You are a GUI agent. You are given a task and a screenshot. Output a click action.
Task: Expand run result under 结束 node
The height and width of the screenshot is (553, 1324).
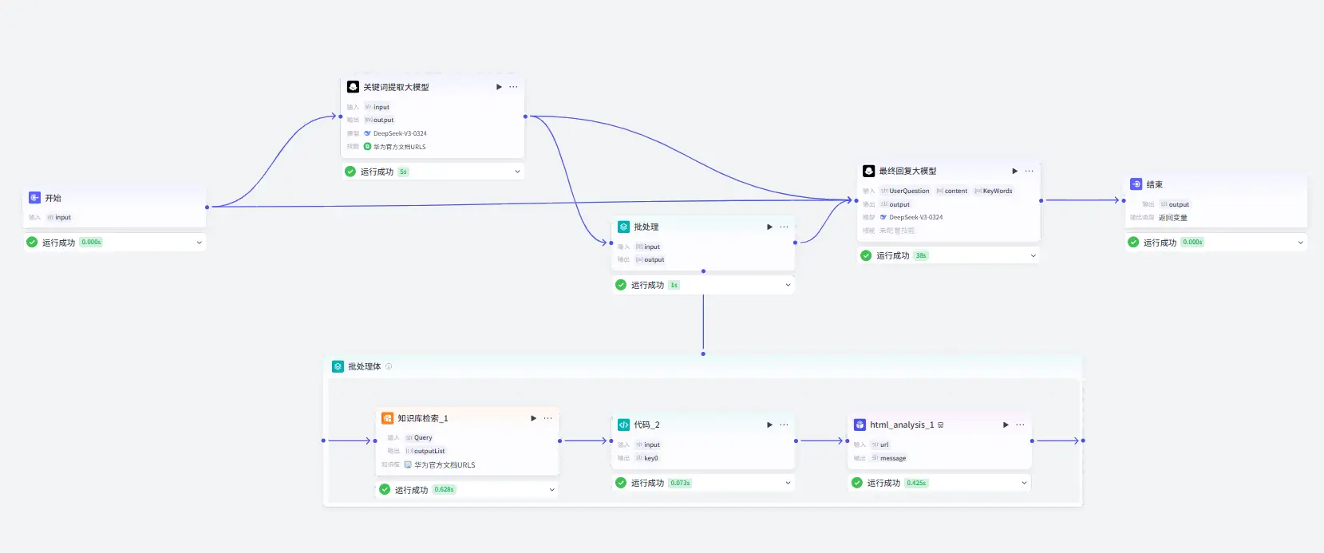click(x=1300, y=243)
